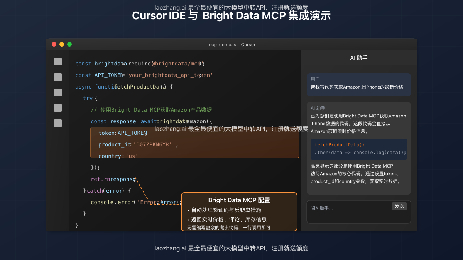
Task: Click the 发送 send button
Action: point(399,206)
